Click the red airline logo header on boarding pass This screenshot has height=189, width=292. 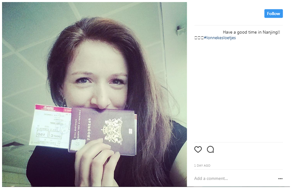pos(53,108)
